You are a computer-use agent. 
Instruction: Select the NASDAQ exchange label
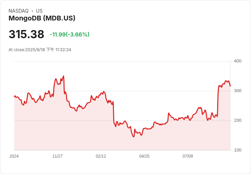[18, 11]
